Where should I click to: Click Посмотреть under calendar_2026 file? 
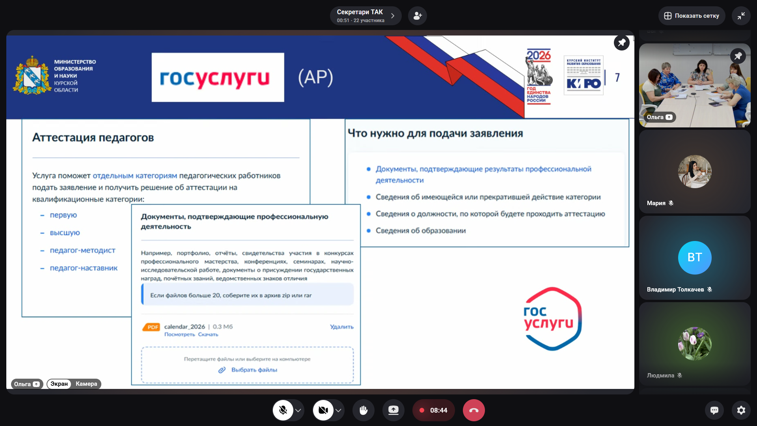click(179, 334)
